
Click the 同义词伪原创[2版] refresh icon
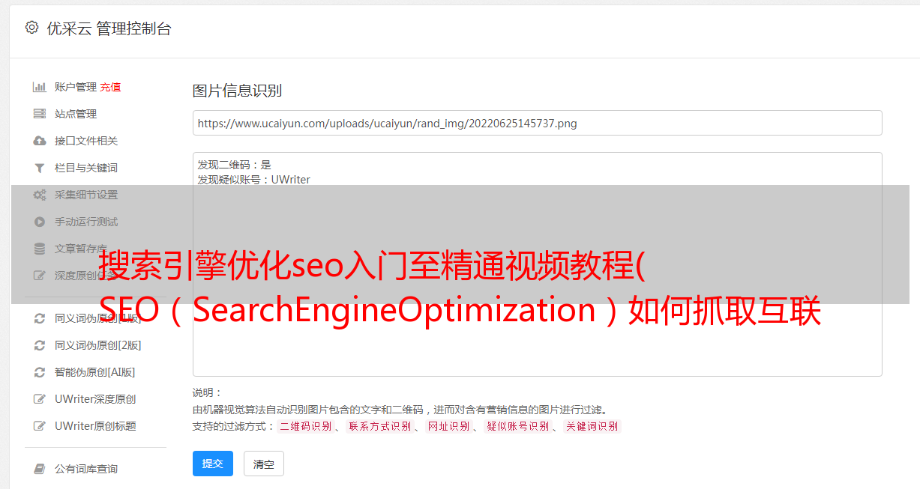click(x=40, y=345)
